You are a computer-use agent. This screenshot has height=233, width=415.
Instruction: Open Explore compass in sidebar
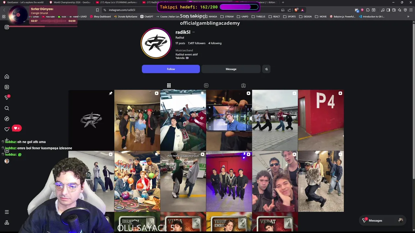pyautogui.click(x=7, y=119)
